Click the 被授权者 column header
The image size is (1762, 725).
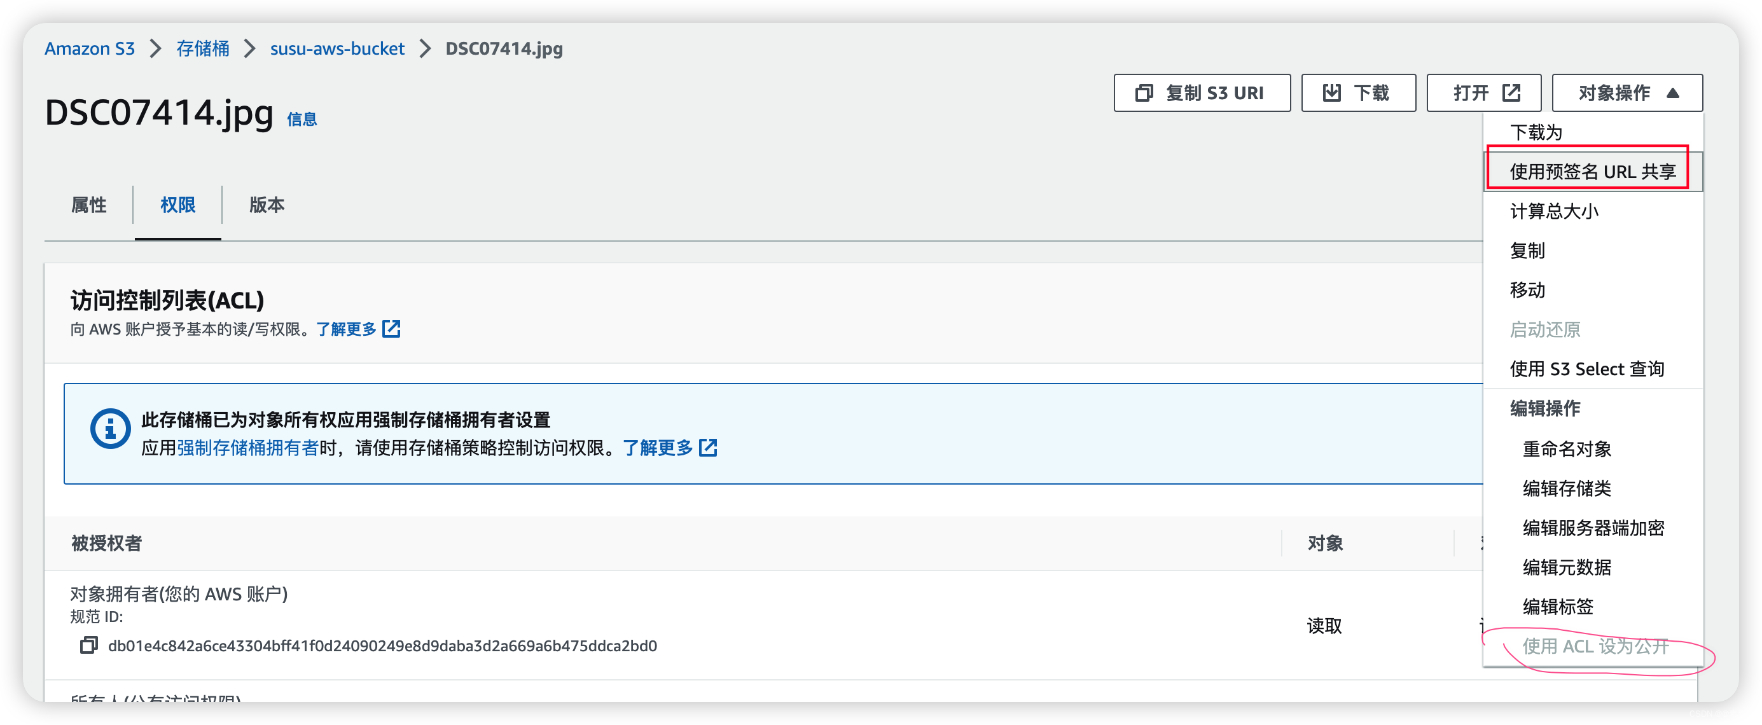(107, 543)
